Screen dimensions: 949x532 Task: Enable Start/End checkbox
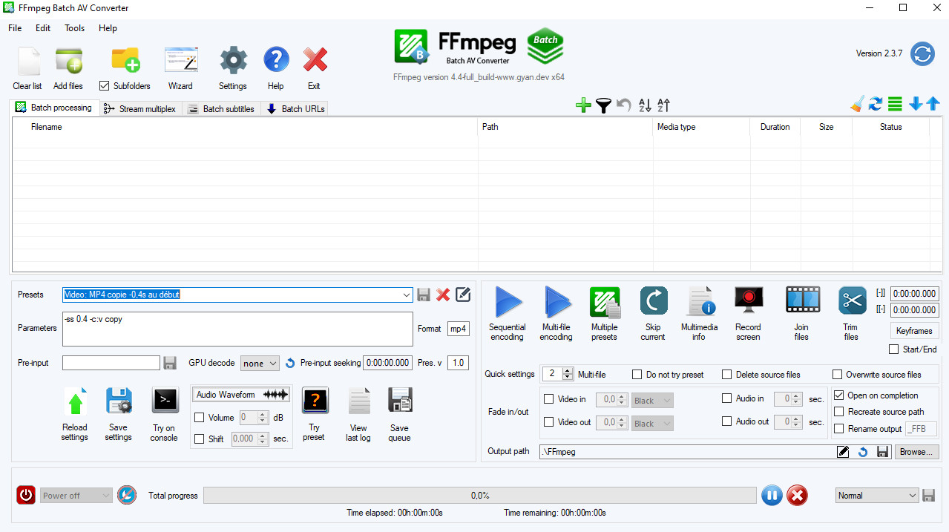pyautogui.click(x=894, y=349)
